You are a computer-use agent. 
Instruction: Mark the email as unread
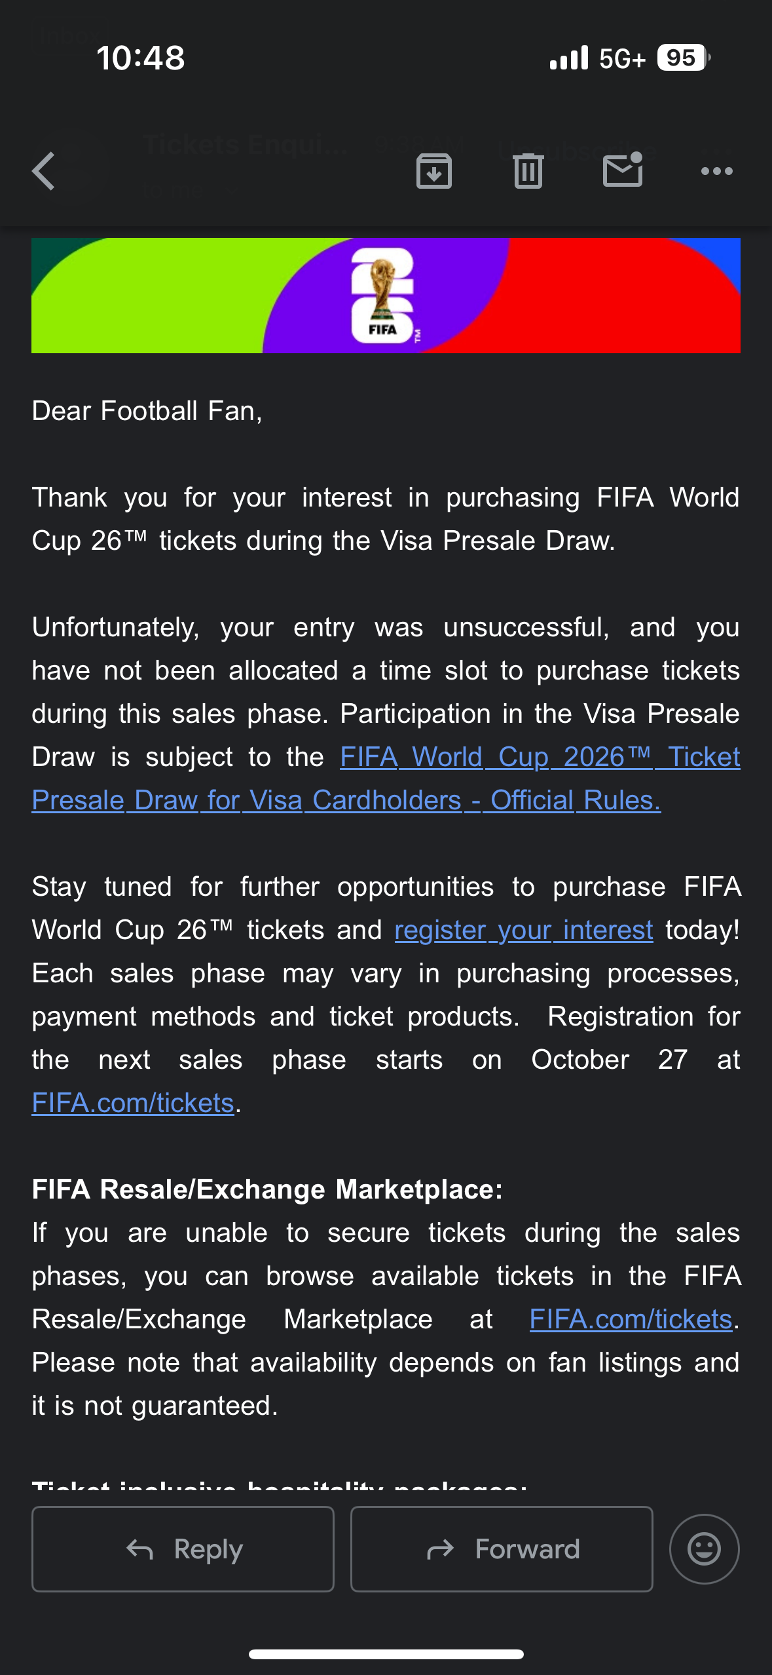coord(622,170)
